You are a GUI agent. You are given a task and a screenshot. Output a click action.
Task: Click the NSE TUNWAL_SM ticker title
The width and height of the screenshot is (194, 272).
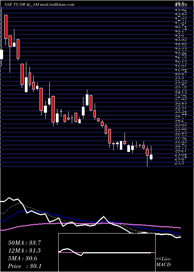coord(22,5)
